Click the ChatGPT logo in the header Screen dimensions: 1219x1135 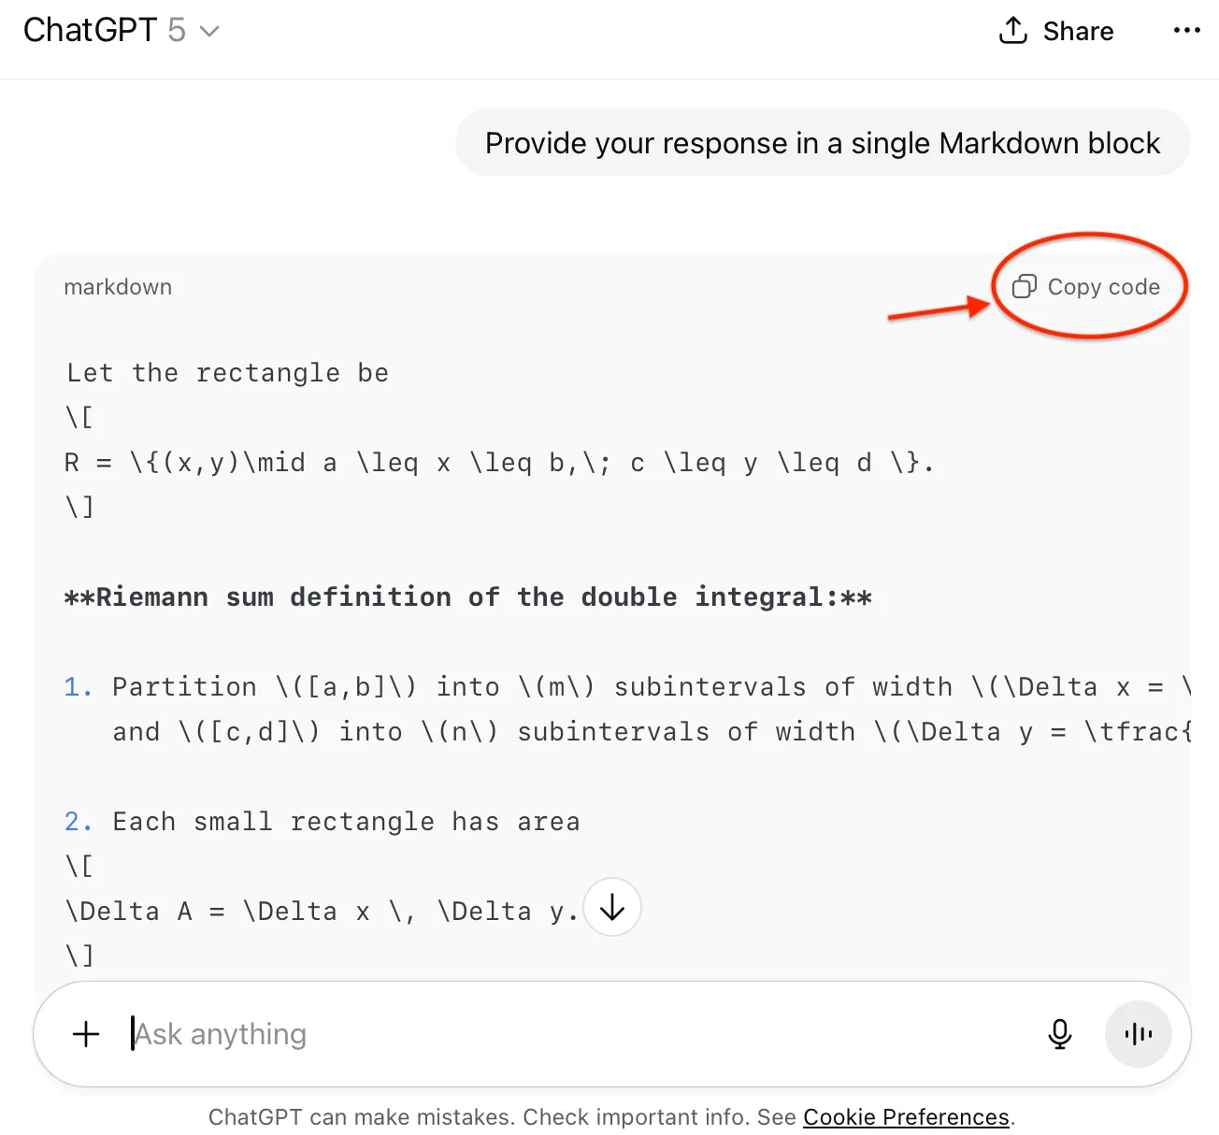(91, 30)
